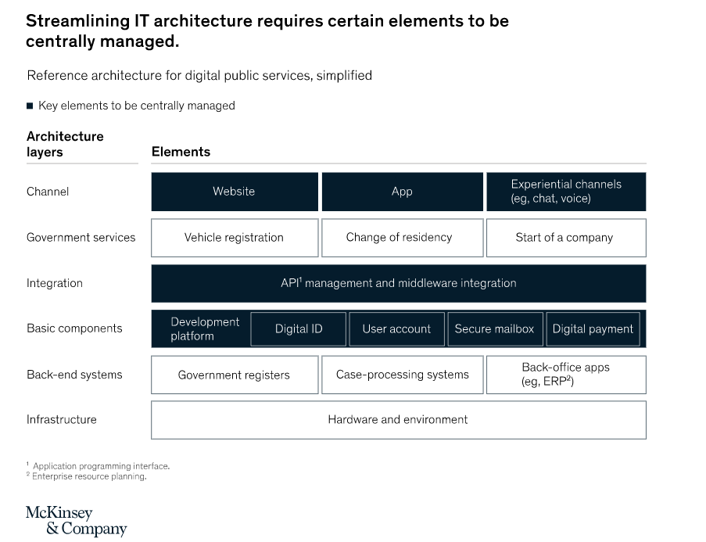Click the Back-office apps ERP box
706x542 pixels.
click(x=566, y=375)
